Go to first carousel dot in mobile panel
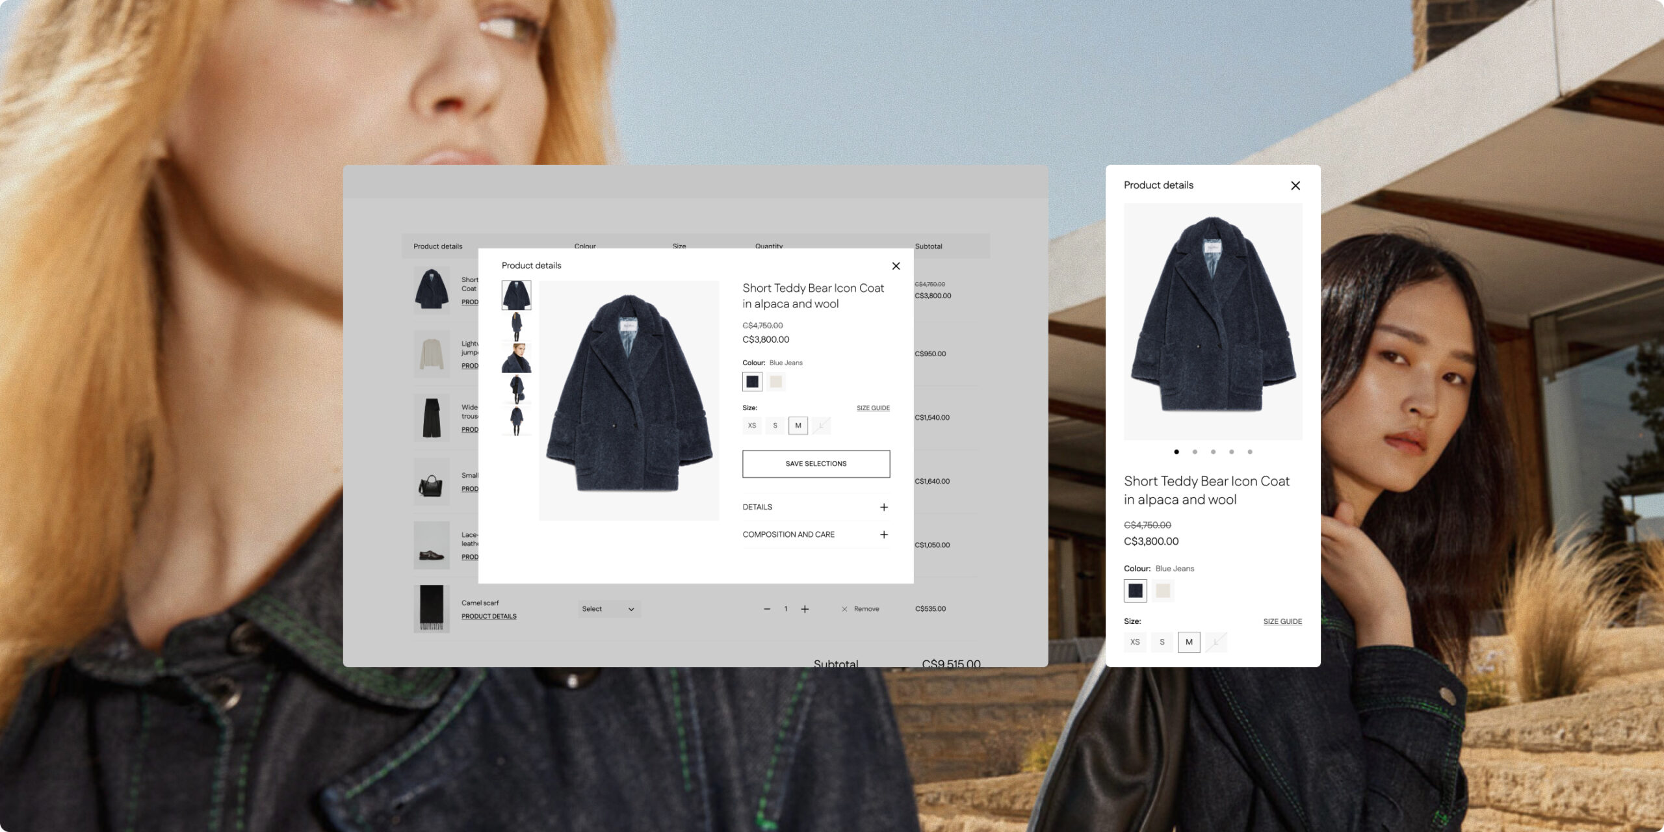 [x=1176, y=452]
